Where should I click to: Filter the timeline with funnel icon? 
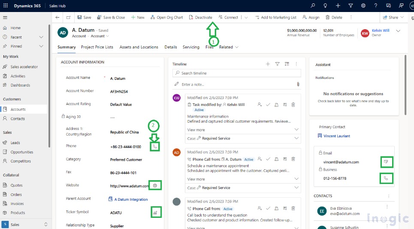[x=277, y=64]
